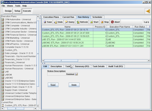
Task: Click the run table horizontal scrollbar thumb
Action: pos(61,61)
